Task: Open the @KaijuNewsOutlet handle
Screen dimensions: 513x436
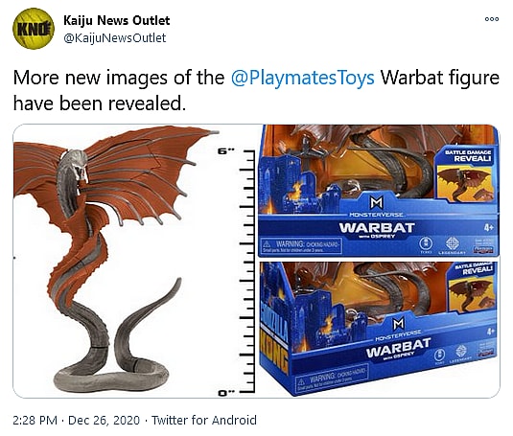Action: (x=114, y=38)
